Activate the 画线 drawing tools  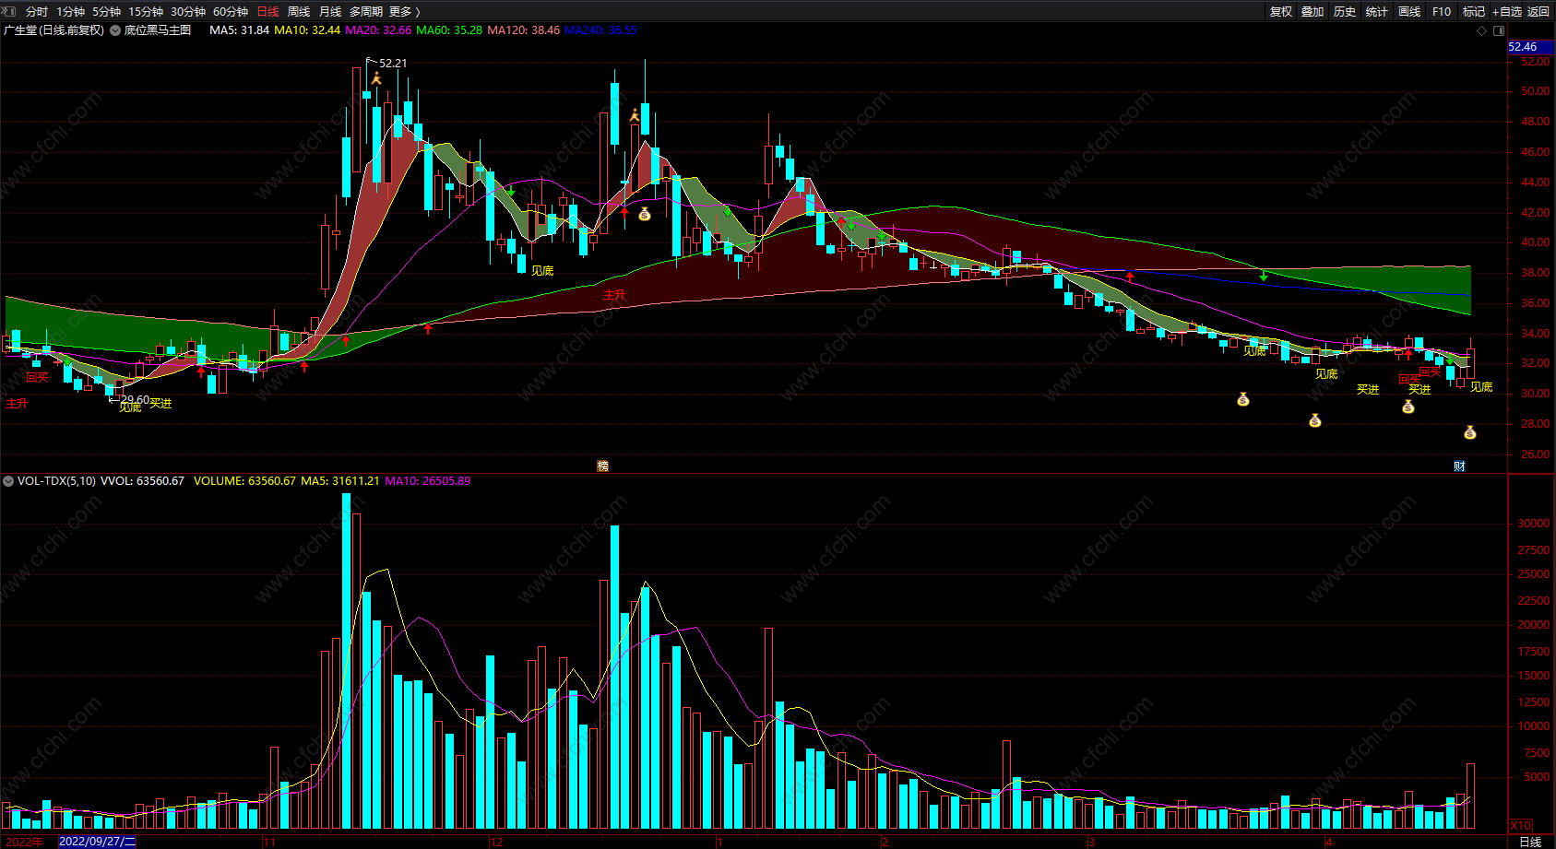coord(1409,12)
